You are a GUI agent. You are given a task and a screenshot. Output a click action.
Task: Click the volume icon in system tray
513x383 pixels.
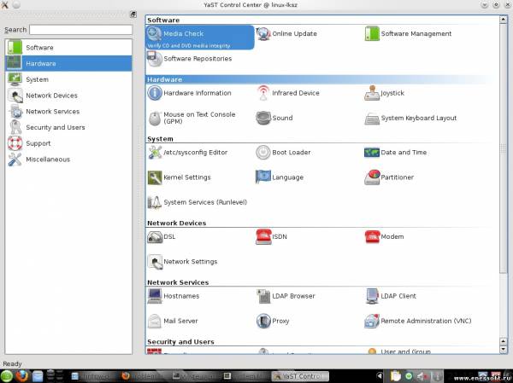click(x=422, y=376)
